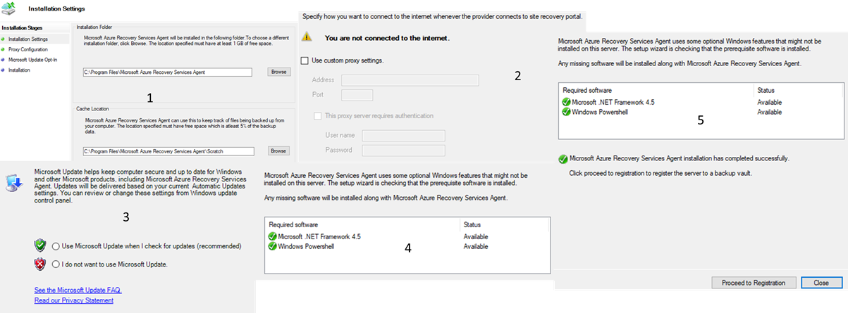Browse for the Cache Location path

click(278, 151)
